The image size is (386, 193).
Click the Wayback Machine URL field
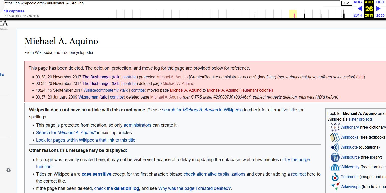171,3
